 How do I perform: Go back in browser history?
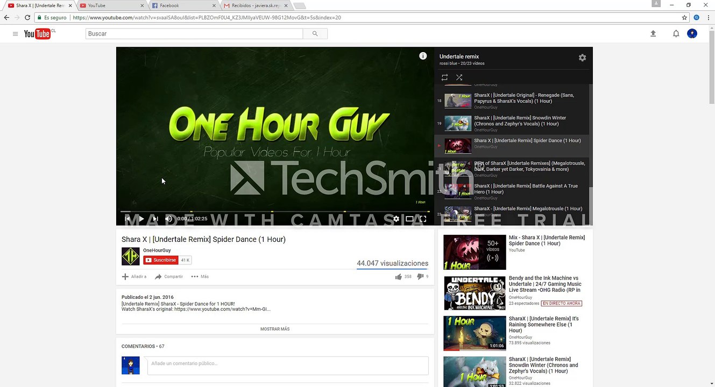point(6,17)
